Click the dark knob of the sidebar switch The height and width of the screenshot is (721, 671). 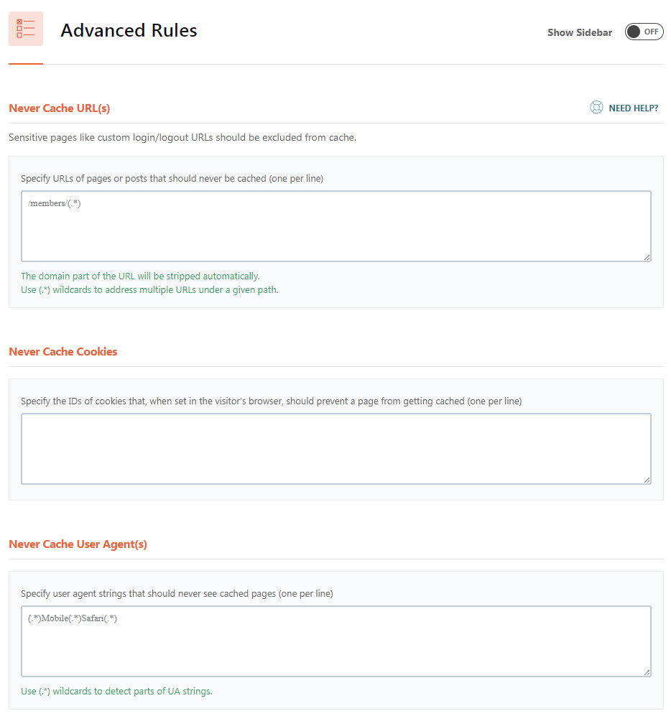click(634, 32)
